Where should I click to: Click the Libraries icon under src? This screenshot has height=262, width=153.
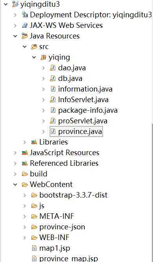tap(34, 142)
